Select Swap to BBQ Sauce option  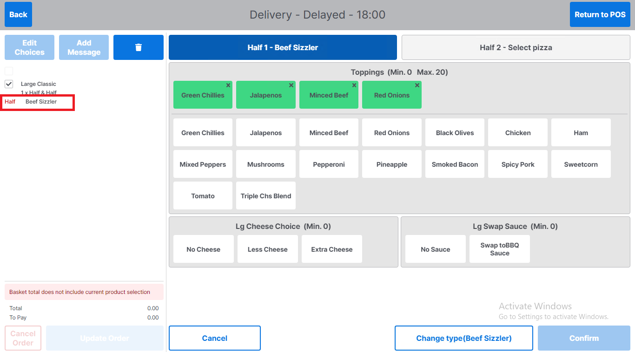coord(499,249)
